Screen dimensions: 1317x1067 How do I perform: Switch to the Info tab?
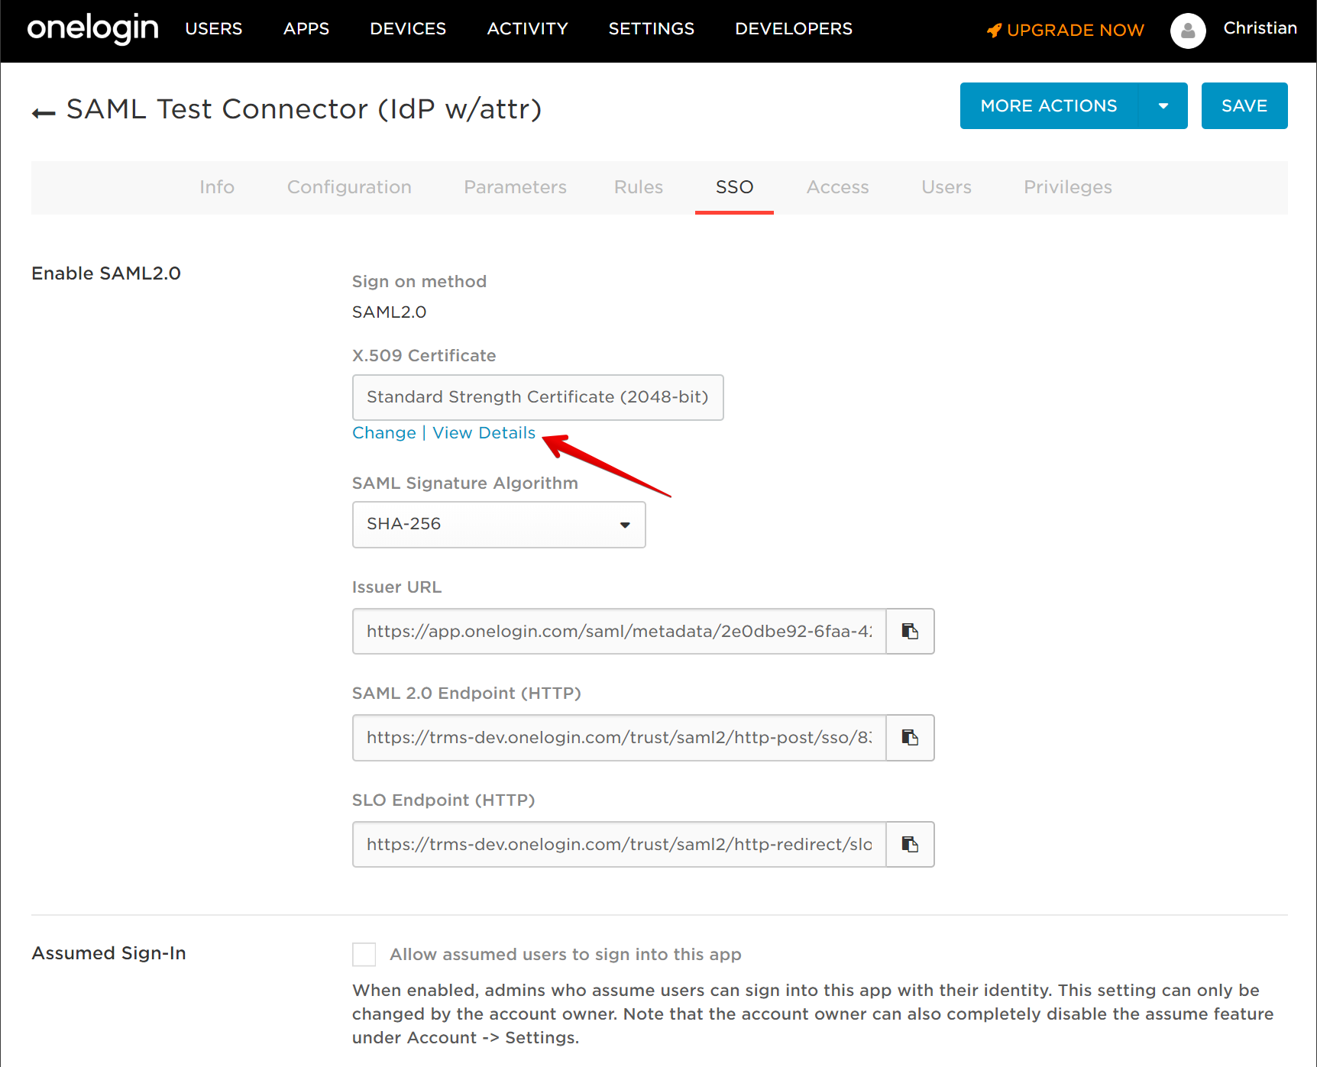217,187
